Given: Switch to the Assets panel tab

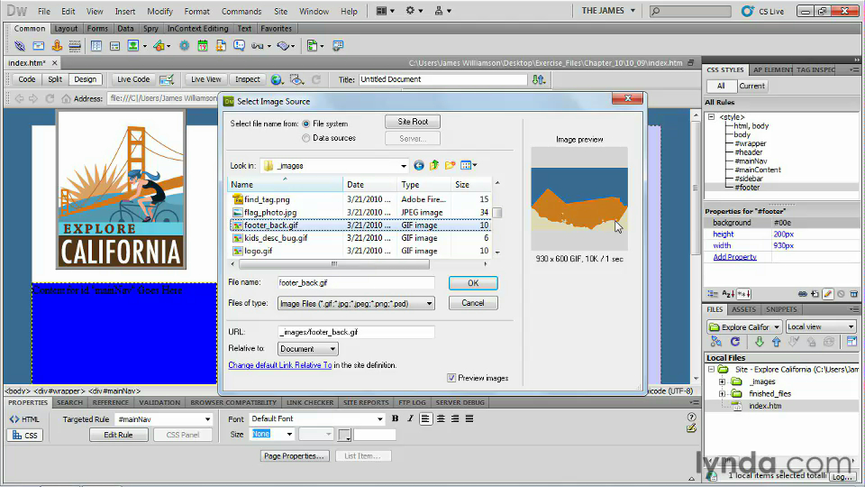Looking at the screenshot, I should click(x=743, y=309).
